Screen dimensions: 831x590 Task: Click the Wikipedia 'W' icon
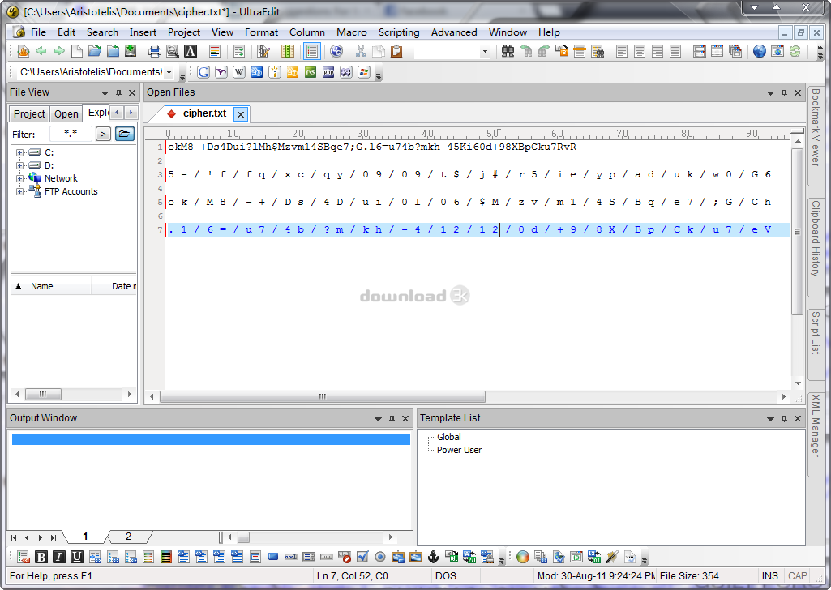pos(239,72)
